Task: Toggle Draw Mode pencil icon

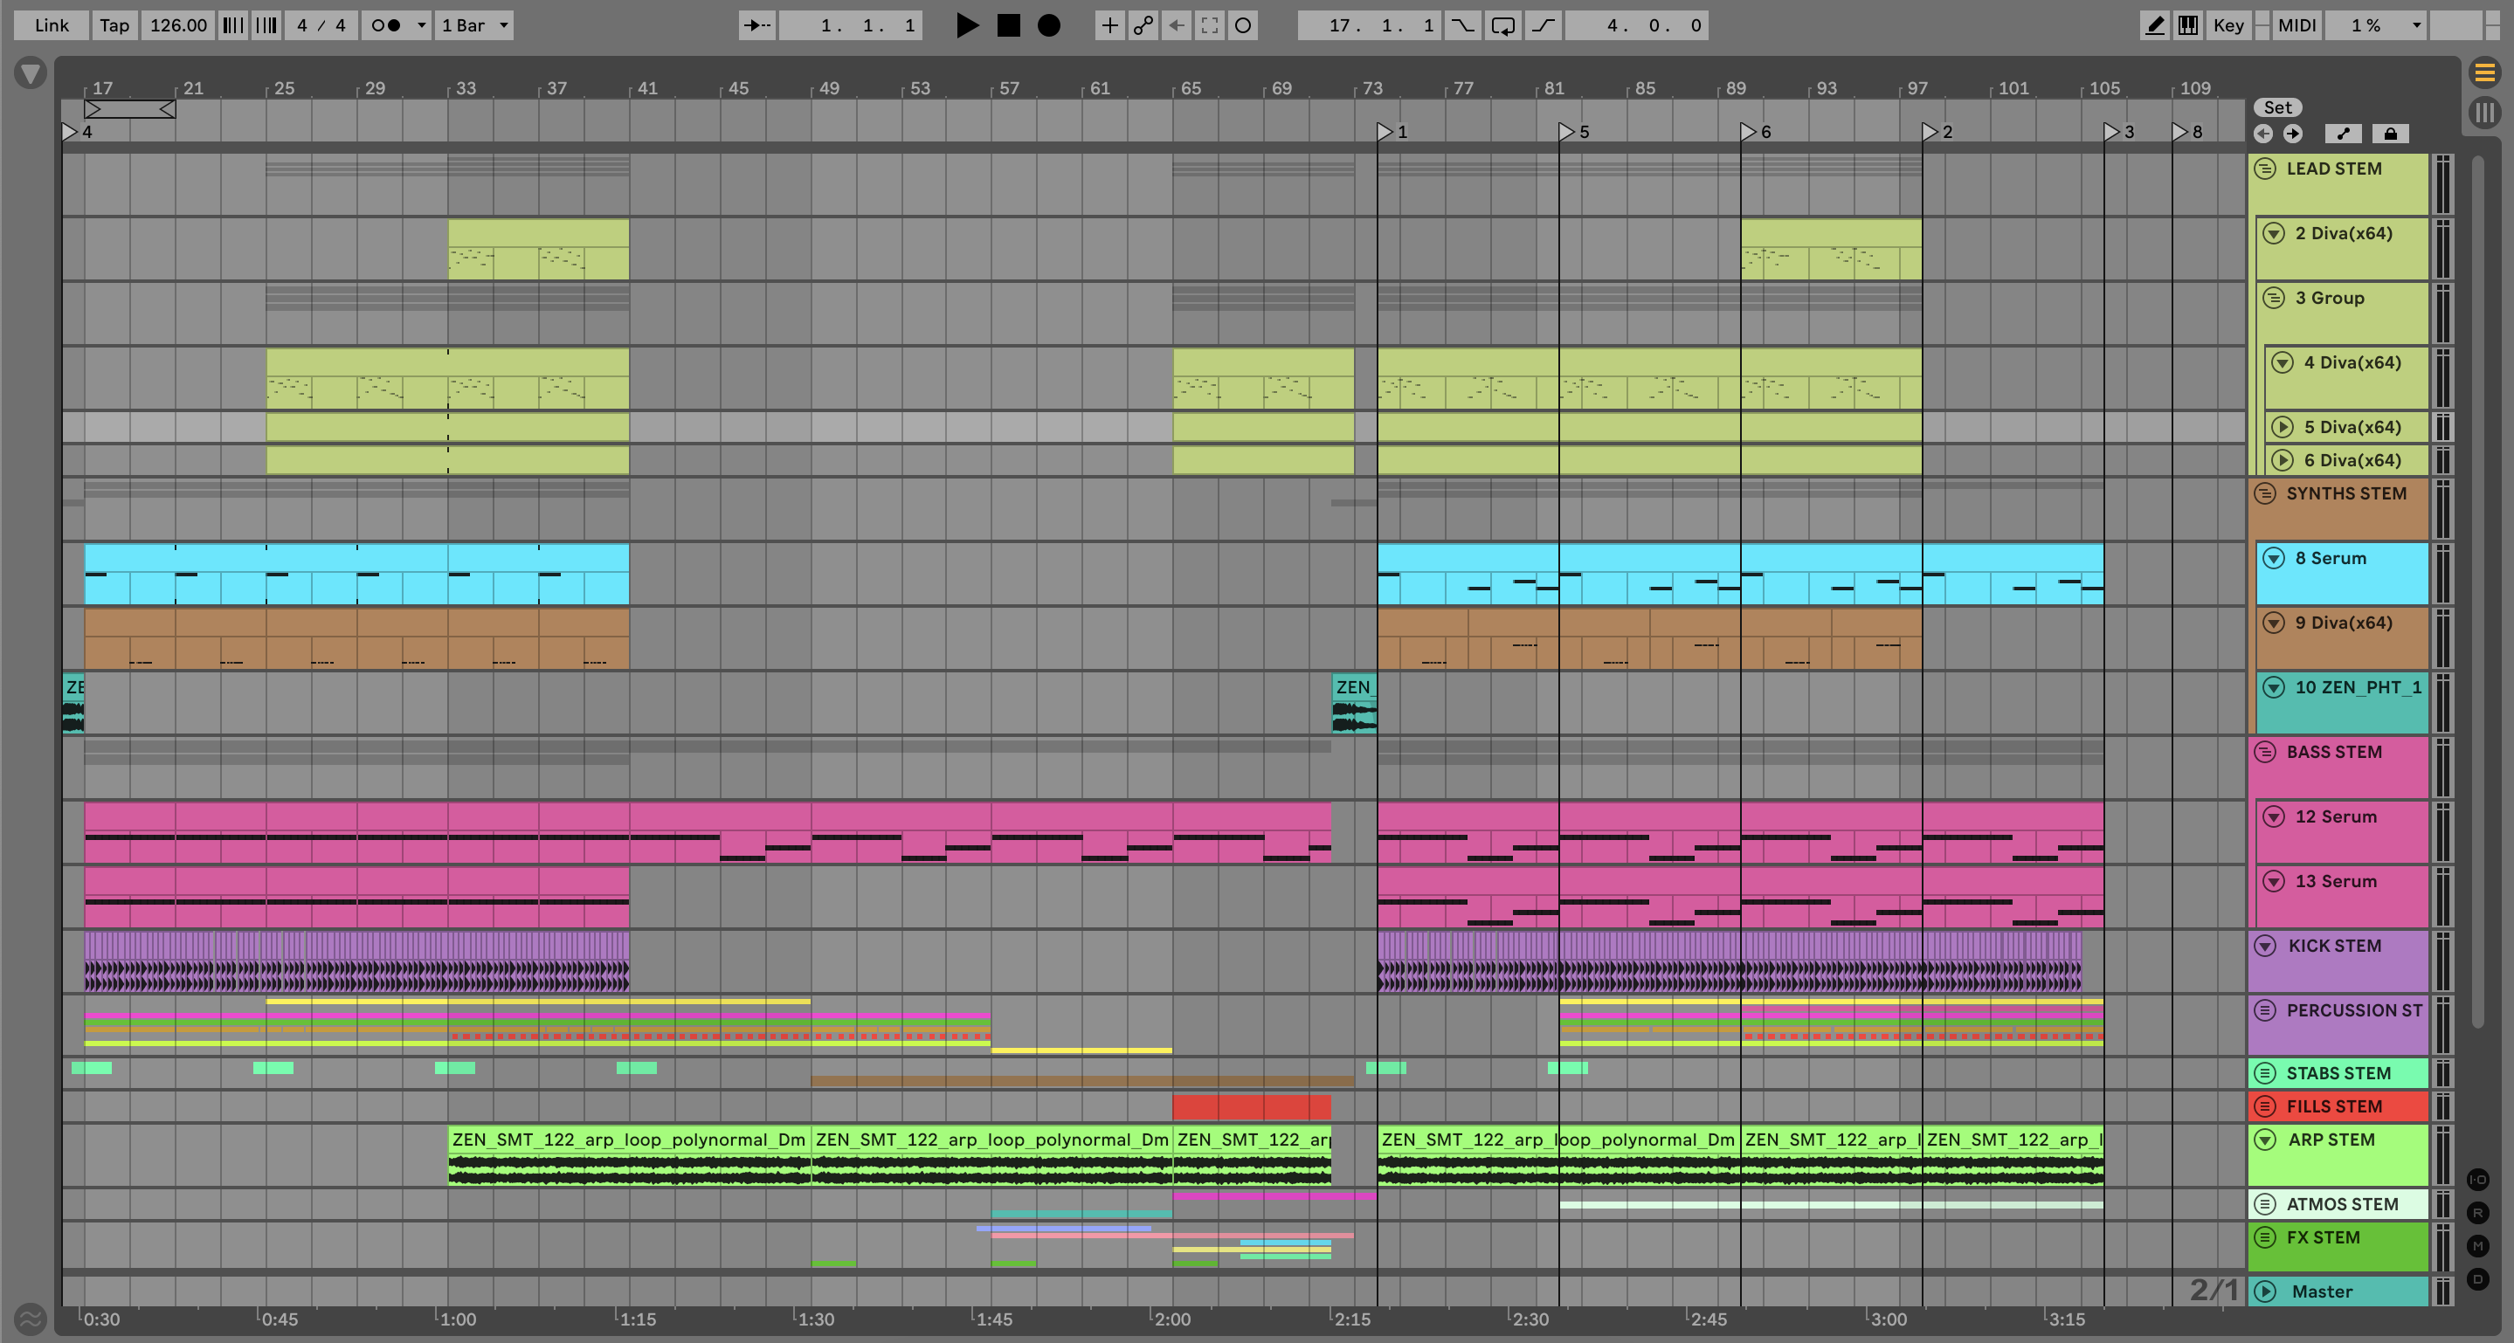Action: pyautogui.click(x=2154, y=25)
